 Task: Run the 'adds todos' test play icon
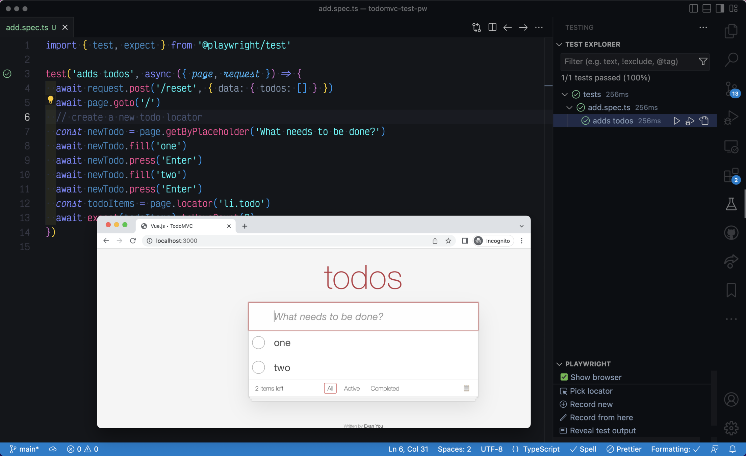(x=676, y=121)
